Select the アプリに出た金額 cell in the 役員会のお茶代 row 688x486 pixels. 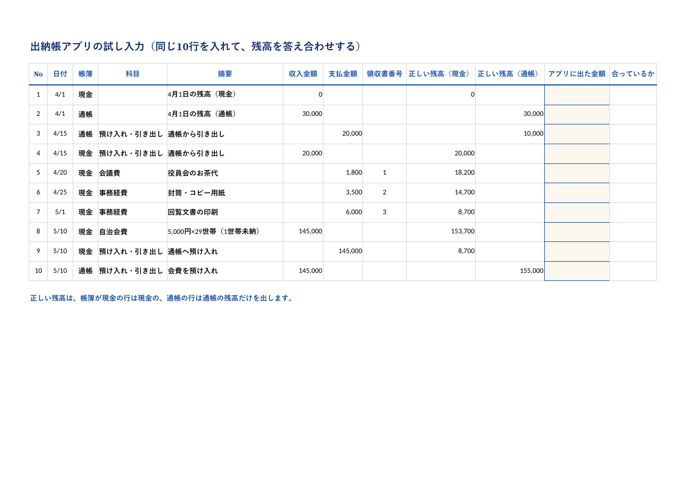tap(577, 173)
